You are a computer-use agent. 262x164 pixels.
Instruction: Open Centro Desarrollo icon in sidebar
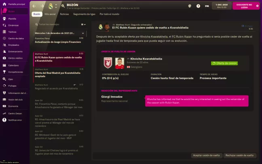pyautogui.click(x=4, y=113)
